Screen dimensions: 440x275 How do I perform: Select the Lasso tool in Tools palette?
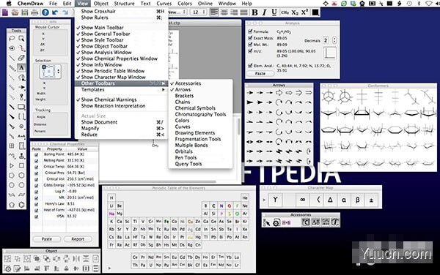pos(12,38)
